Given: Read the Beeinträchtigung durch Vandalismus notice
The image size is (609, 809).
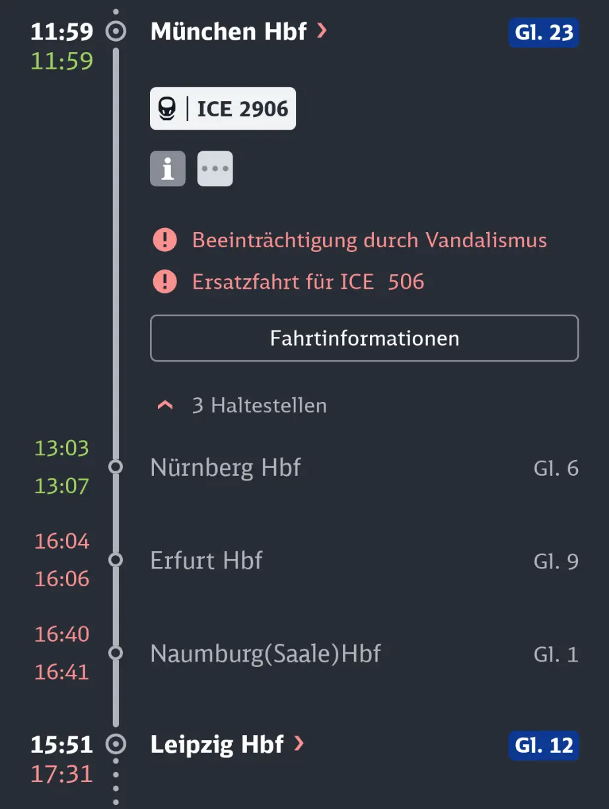Looking at the screenshot, I should coord(369,240).
